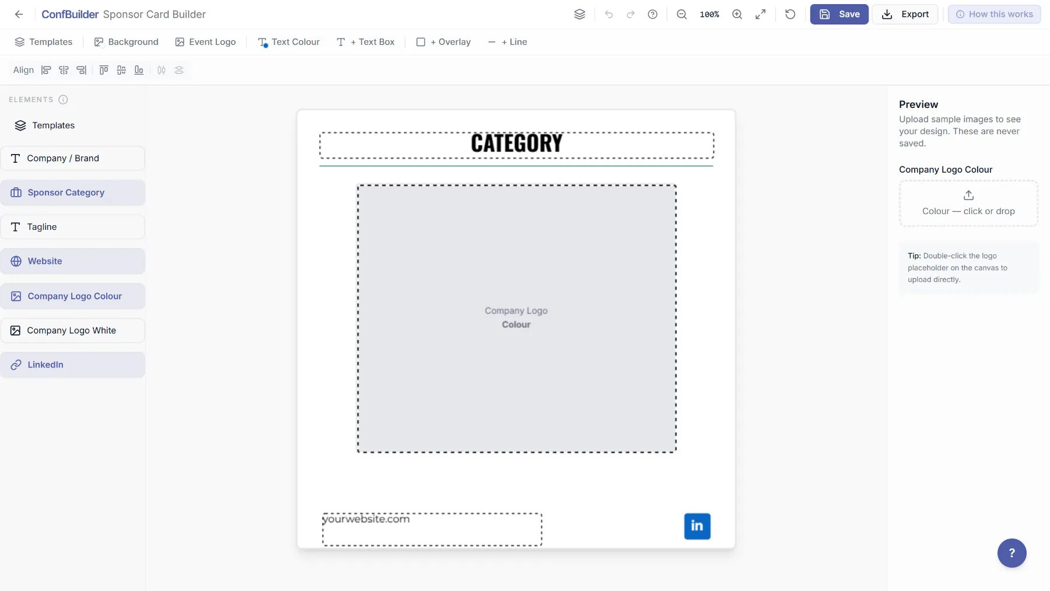
Task: Toggle the LinkedIn element
Action: [x=72, y=365]
